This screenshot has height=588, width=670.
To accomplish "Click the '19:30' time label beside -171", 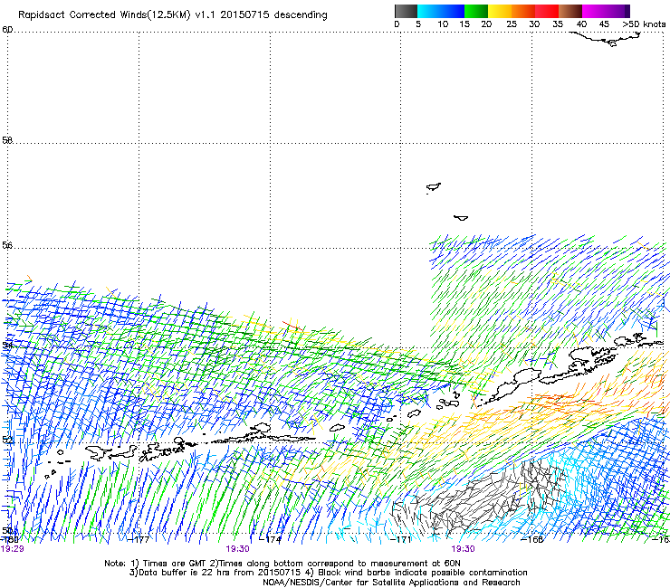I will pyautogui.click(x=464, y=549).
